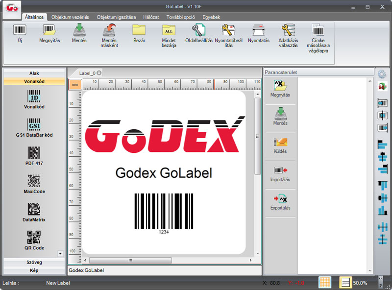Select the DataMatrix barcode tool
Screen dimensions: 392x290
point(34,212)
